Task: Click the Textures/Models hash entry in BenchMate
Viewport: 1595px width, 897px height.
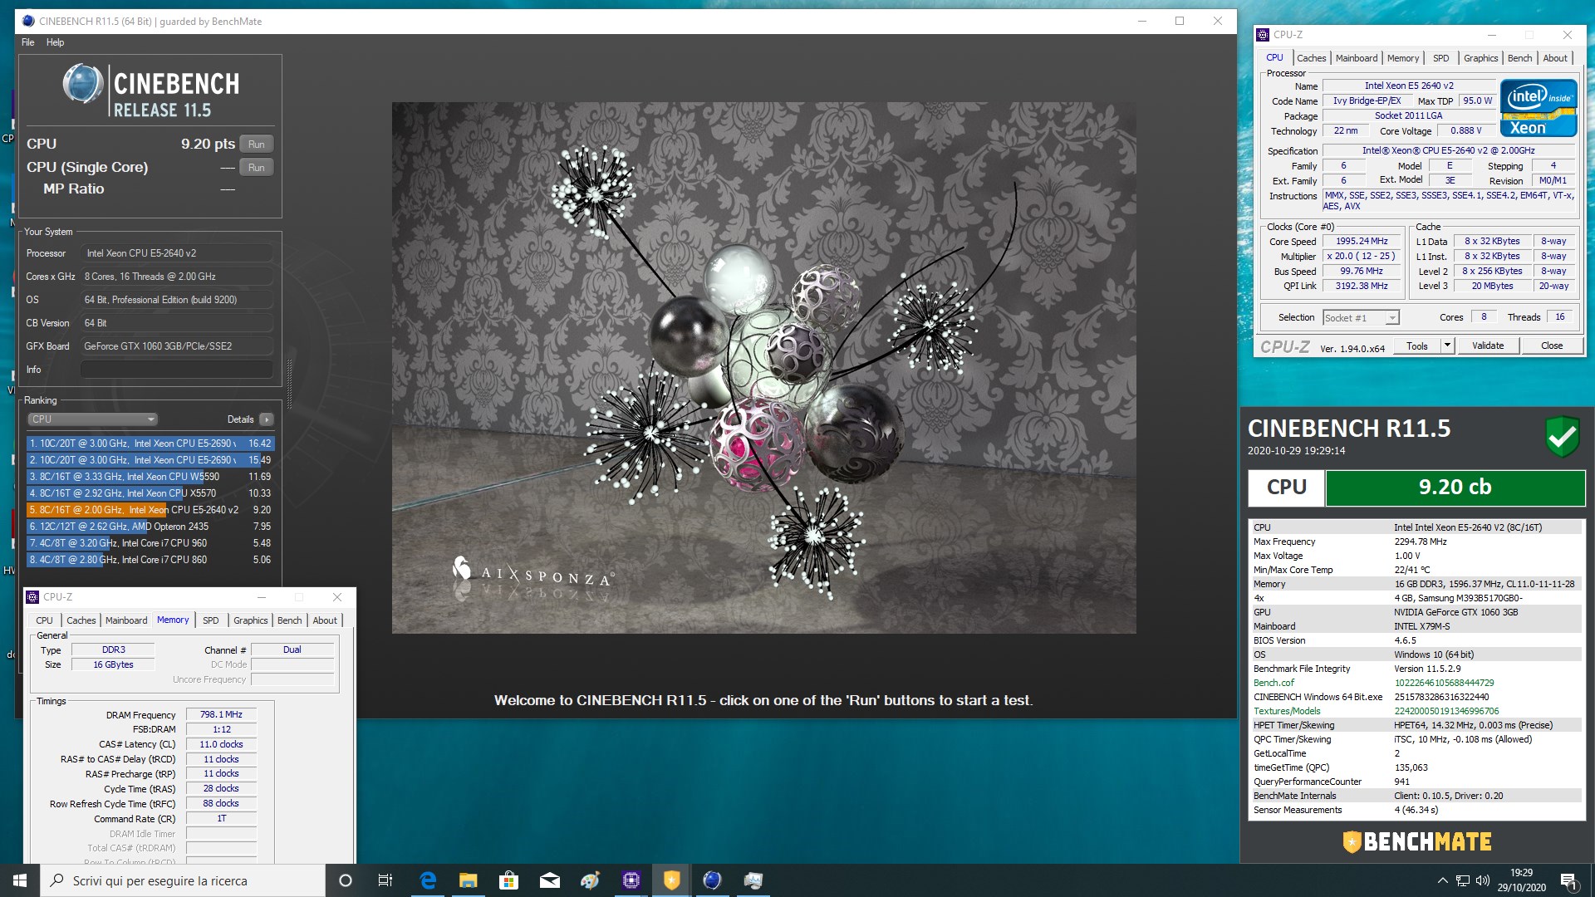Action: (x=1416, y=711)
